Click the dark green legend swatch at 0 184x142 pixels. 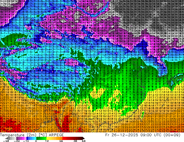[x=37, y=138]
